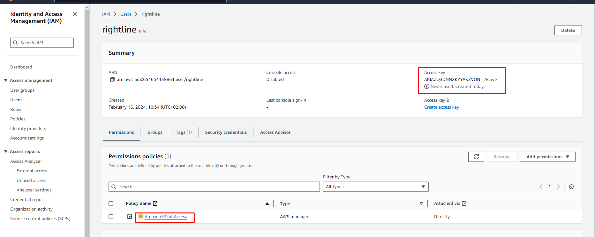This screenshot has height=237, width=595.
Task: Click the Search IAM input field
Action: [46, 43]
